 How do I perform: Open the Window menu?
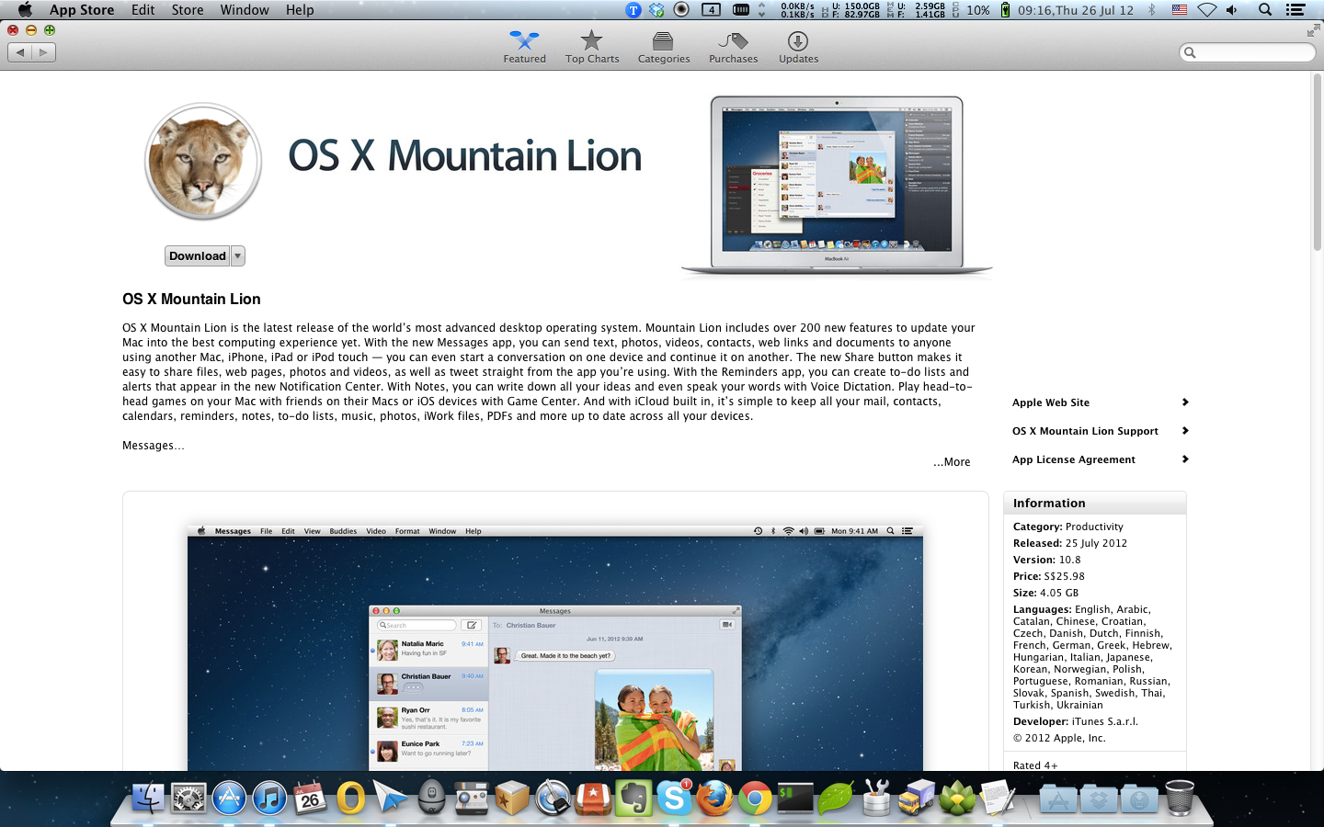tap(245, 9)
